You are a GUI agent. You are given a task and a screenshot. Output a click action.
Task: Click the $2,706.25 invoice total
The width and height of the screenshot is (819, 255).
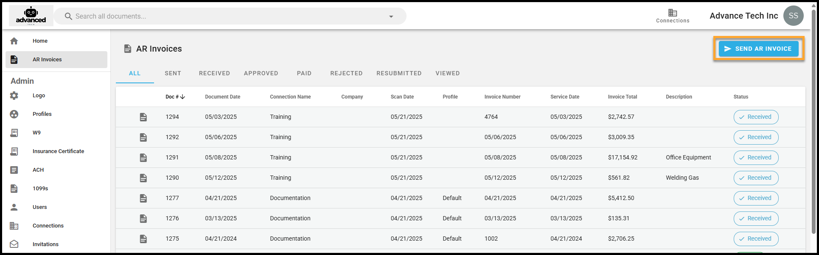(621, 239)
